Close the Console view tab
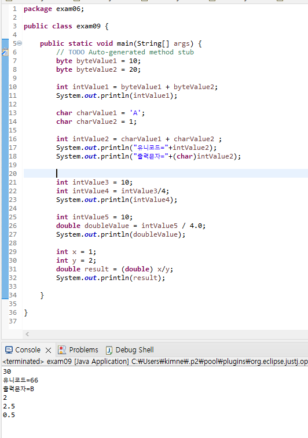The height and width of the screenshot is (438, 308). coord(49,350)
